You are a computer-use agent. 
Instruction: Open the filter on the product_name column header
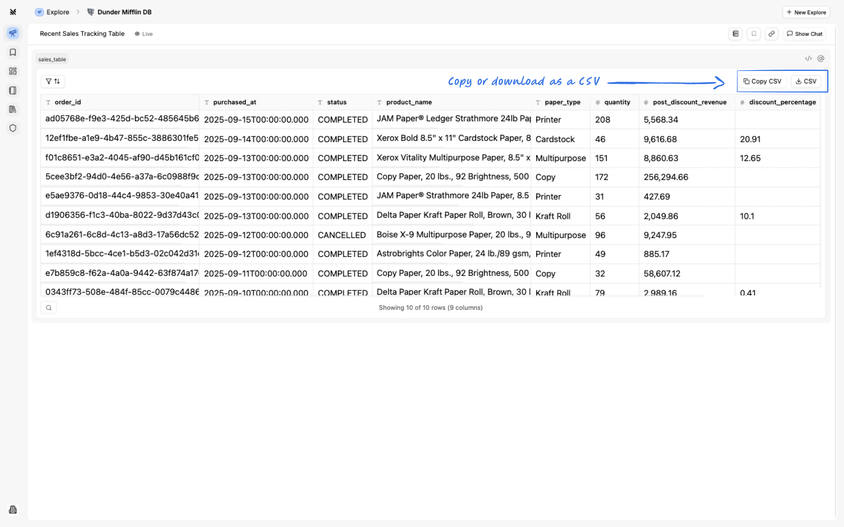pyautogui.click(x=379, y=102)
